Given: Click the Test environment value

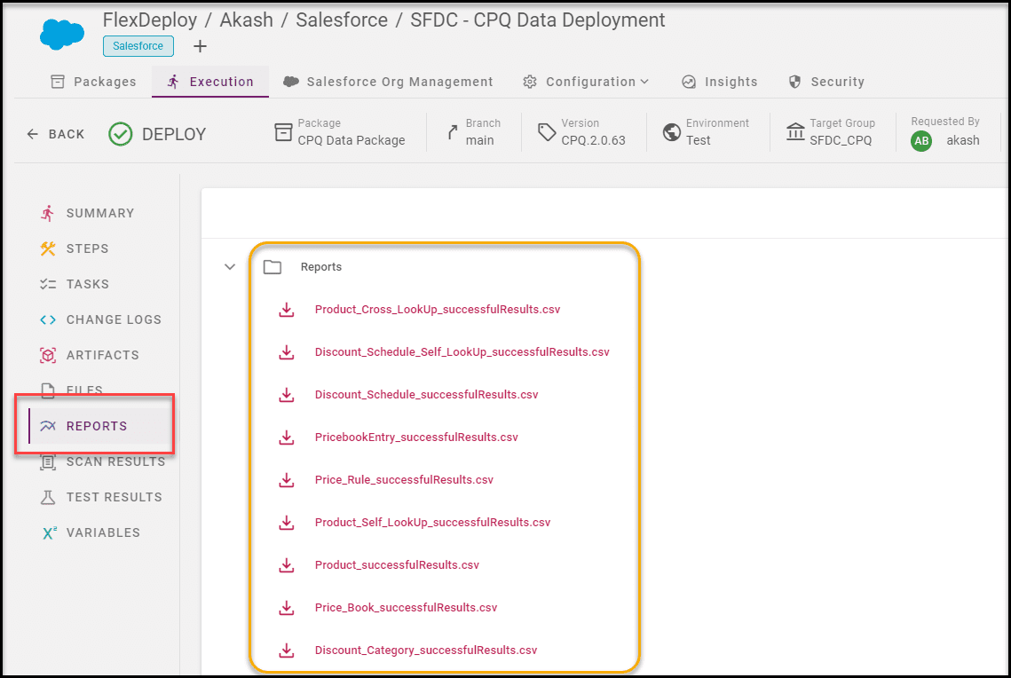Looking at the screenshot, I should 698,140.
